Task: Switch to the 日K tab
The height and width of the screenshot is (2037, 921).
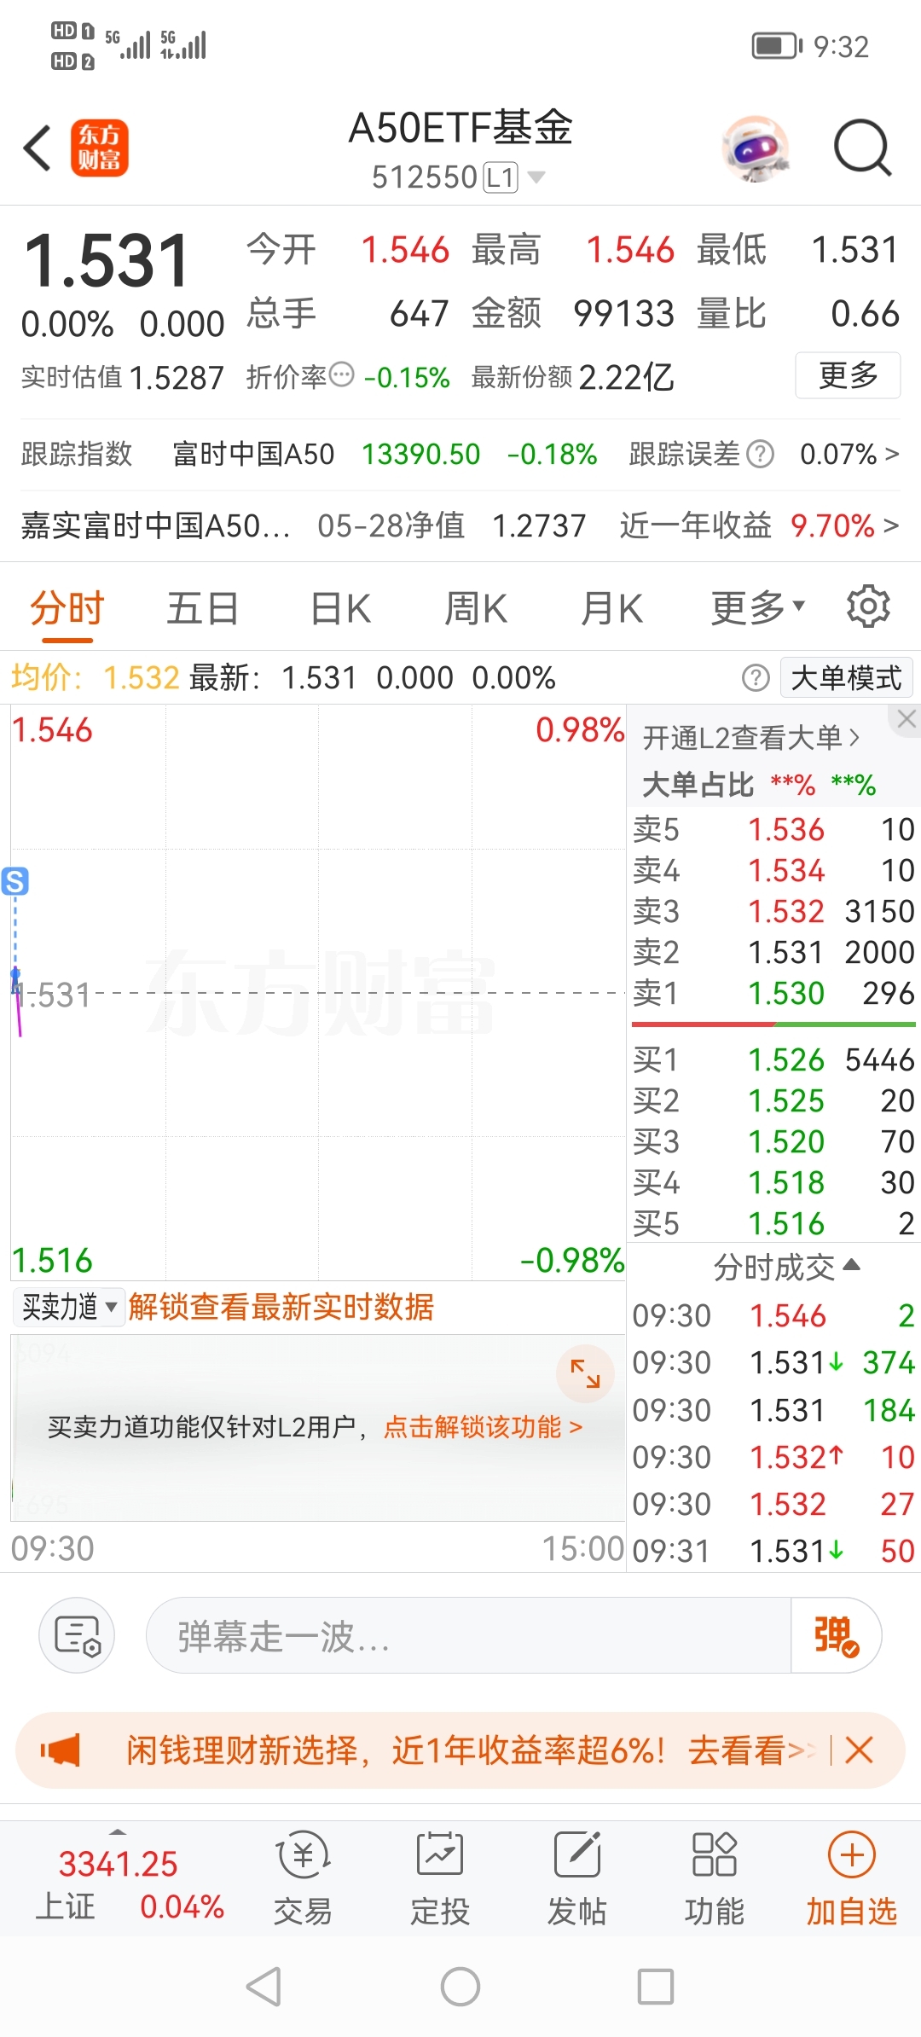Action: [340, 609]
